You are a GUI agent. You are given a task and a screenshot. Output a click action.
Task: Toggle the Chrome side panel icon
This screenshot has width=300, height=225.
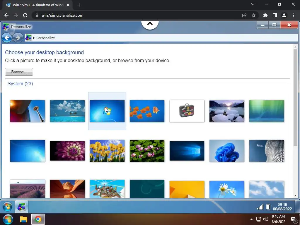pos(275,15)
